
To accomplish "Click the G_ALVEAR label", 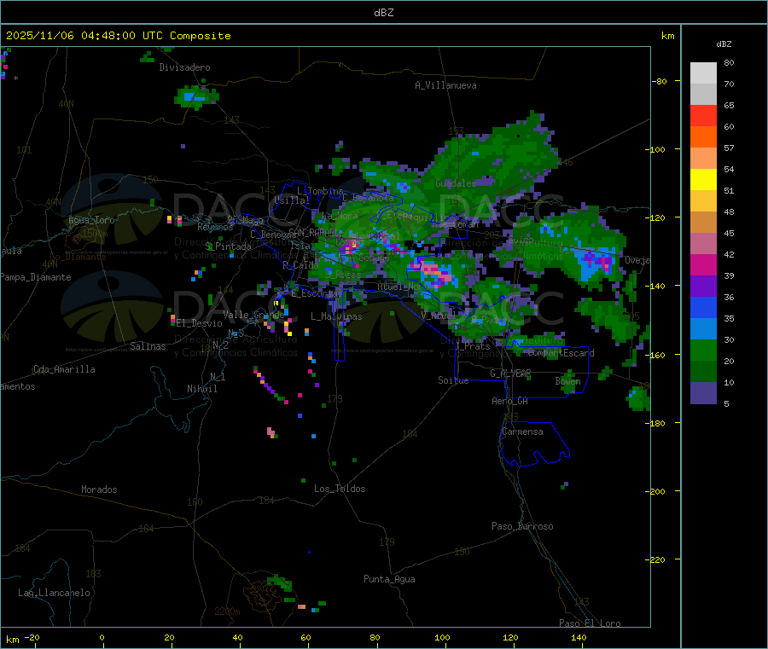I will click(510, 374).
